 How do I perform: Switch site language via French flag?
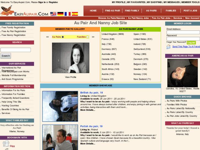(68, 14)
